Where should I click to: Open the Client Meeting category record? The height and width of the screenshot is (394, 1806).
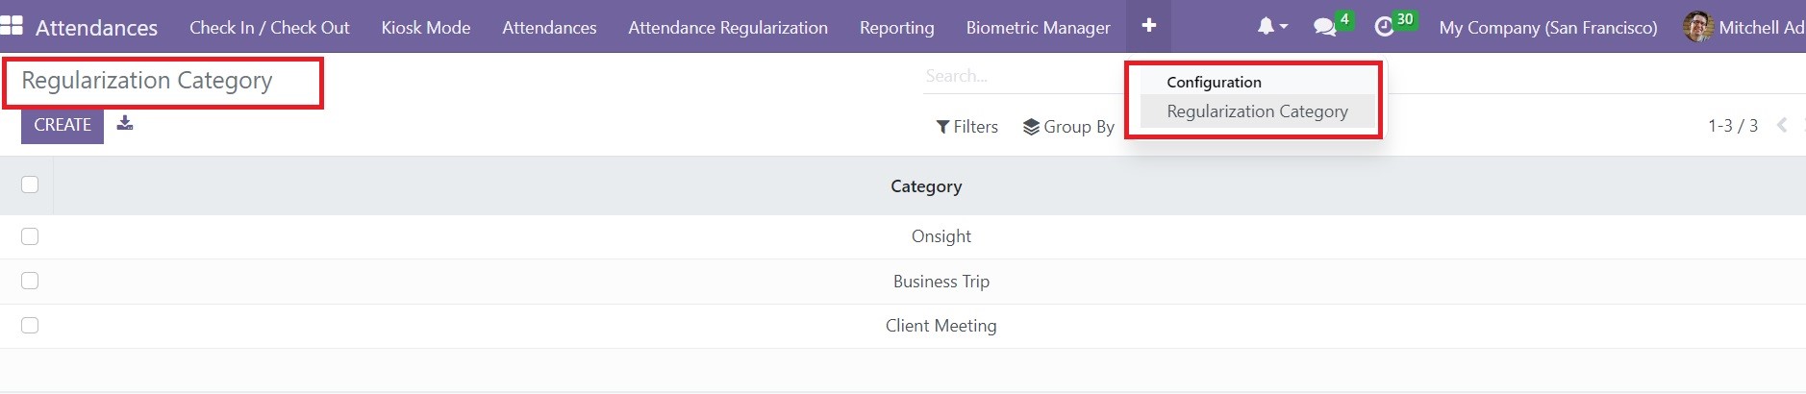tap(941, 326)
